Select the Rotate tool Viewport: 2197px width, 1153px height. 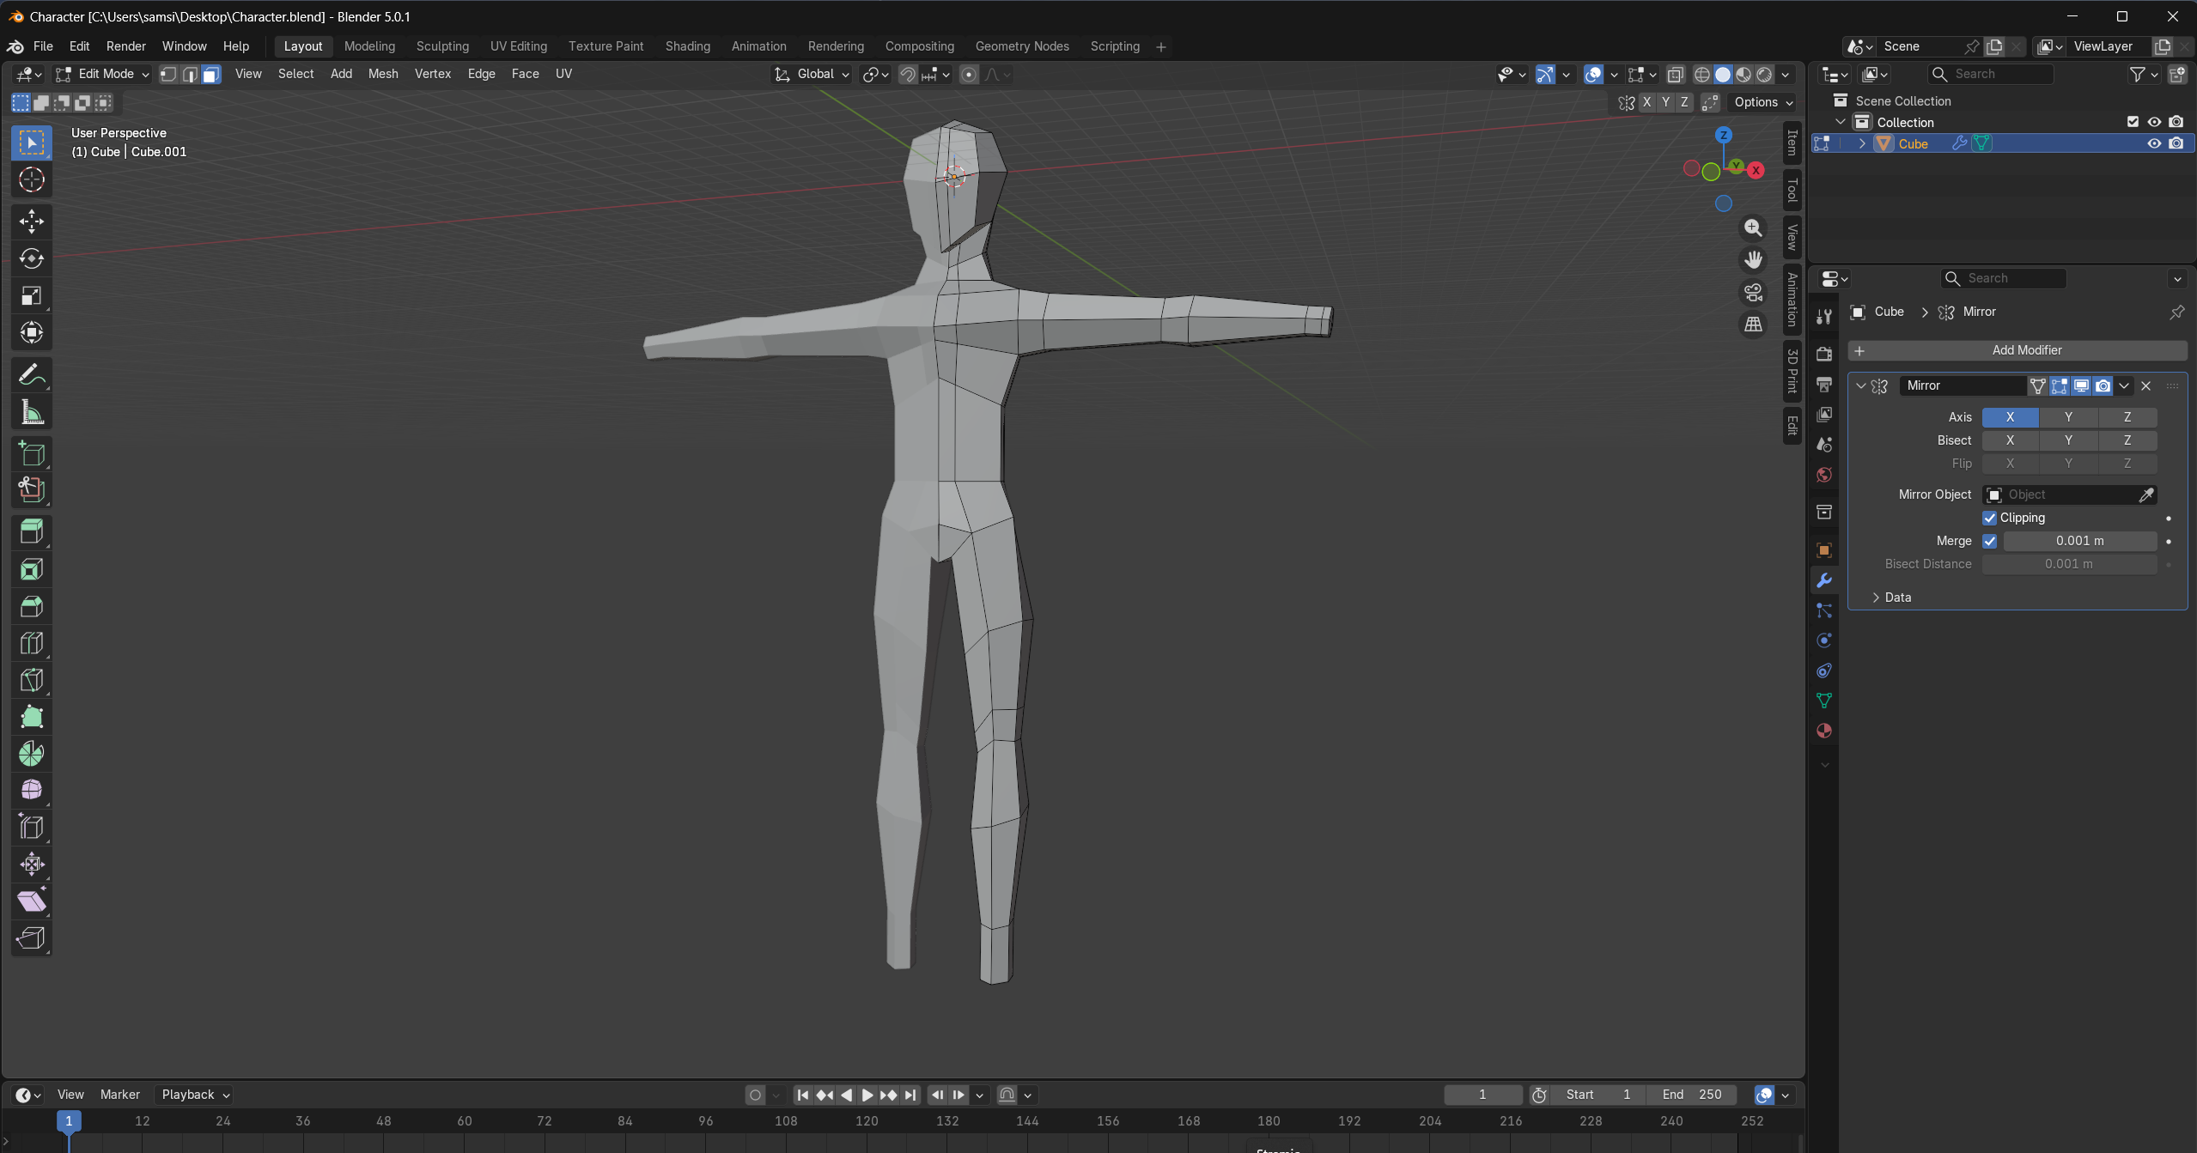(x=32, y=258)
